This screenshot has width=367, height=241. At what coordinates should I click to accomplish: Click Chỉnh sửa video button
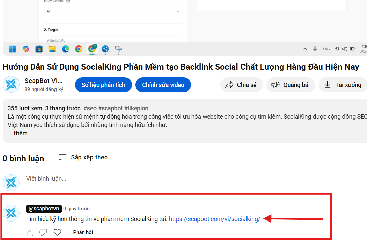(x=163, y=85)
